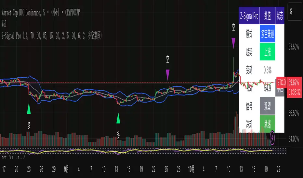Select the 多 label below Sep 13 arrow

pos(118,135)
